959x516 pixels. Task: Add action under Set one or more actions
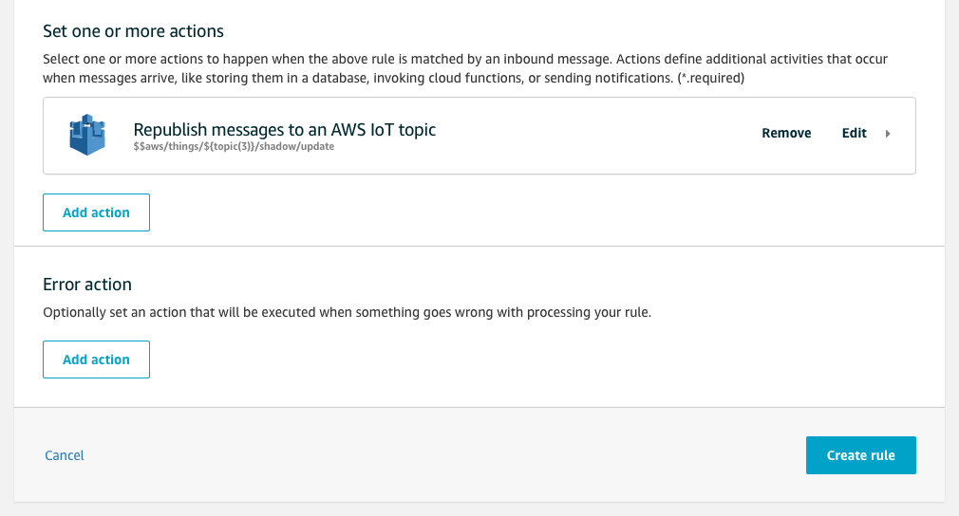tap(96, 212)
